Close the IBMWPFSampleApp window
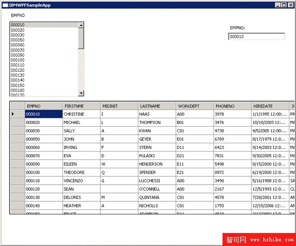The height and width of the screenshot is (246, 296). click(x=291, y=5)
